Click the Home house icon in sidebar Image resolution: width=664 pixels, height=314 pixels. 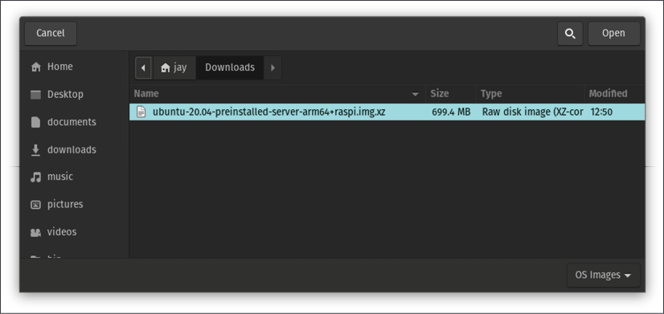click(x=36, y=67)
